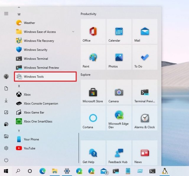Open Mail on the taskbar
This screenshot has height=176, width=189.
[x=104, y=171]
